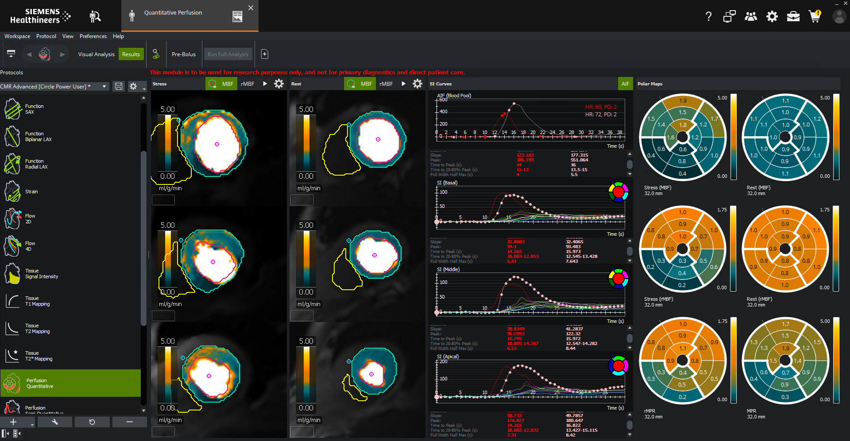Toggle the contour overlay icon in Rest panel
850x441 pixels.
point(351,83)
